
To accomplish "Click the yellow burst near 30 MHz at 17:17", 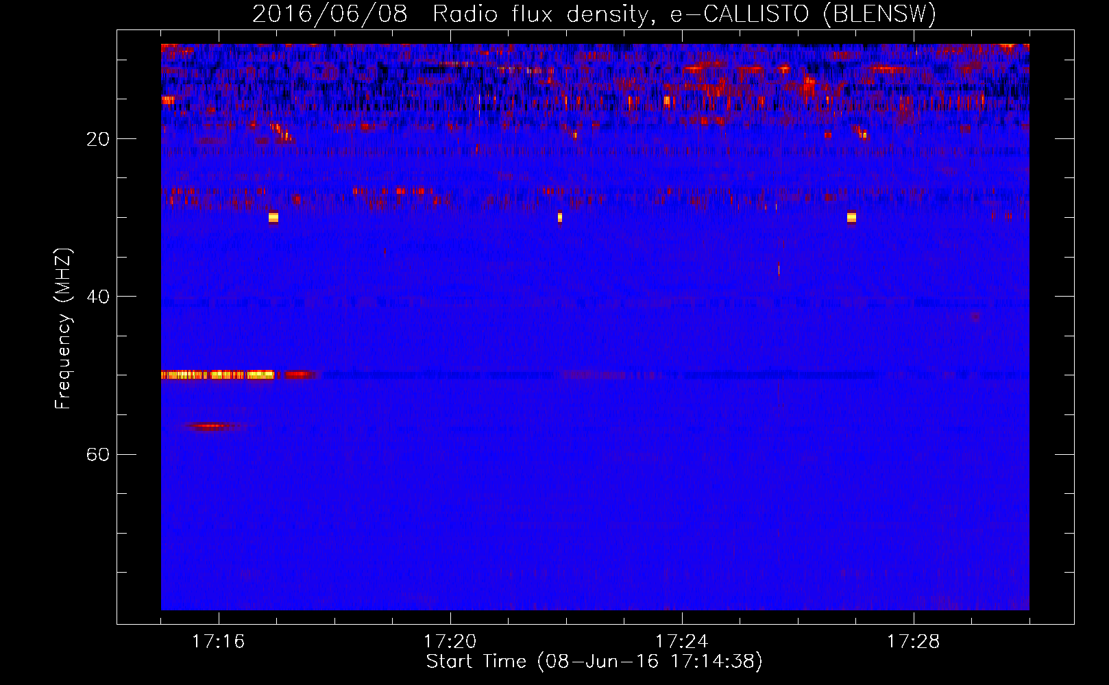I will tap(273, 217).
